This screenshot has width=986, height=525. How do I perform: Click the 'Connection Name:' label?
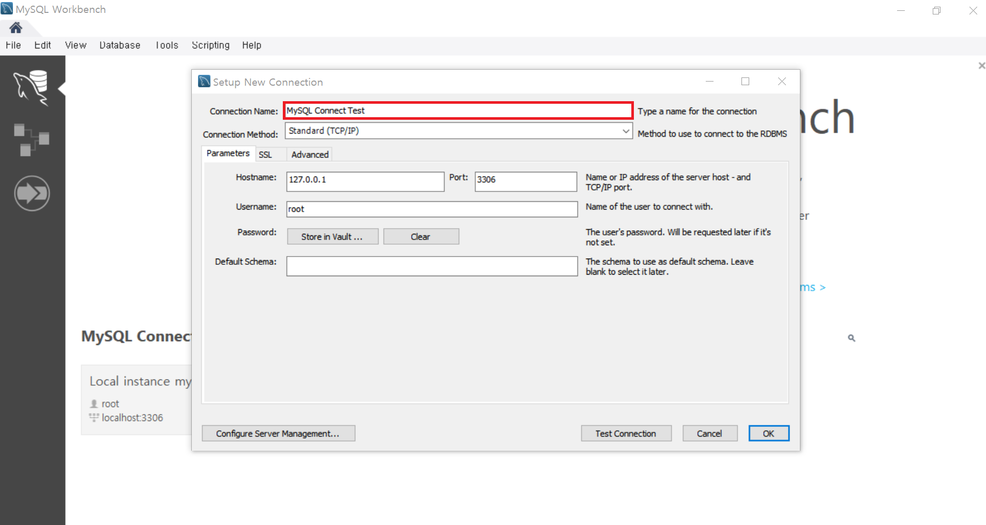pyautogui.click(x=244, y=112)
